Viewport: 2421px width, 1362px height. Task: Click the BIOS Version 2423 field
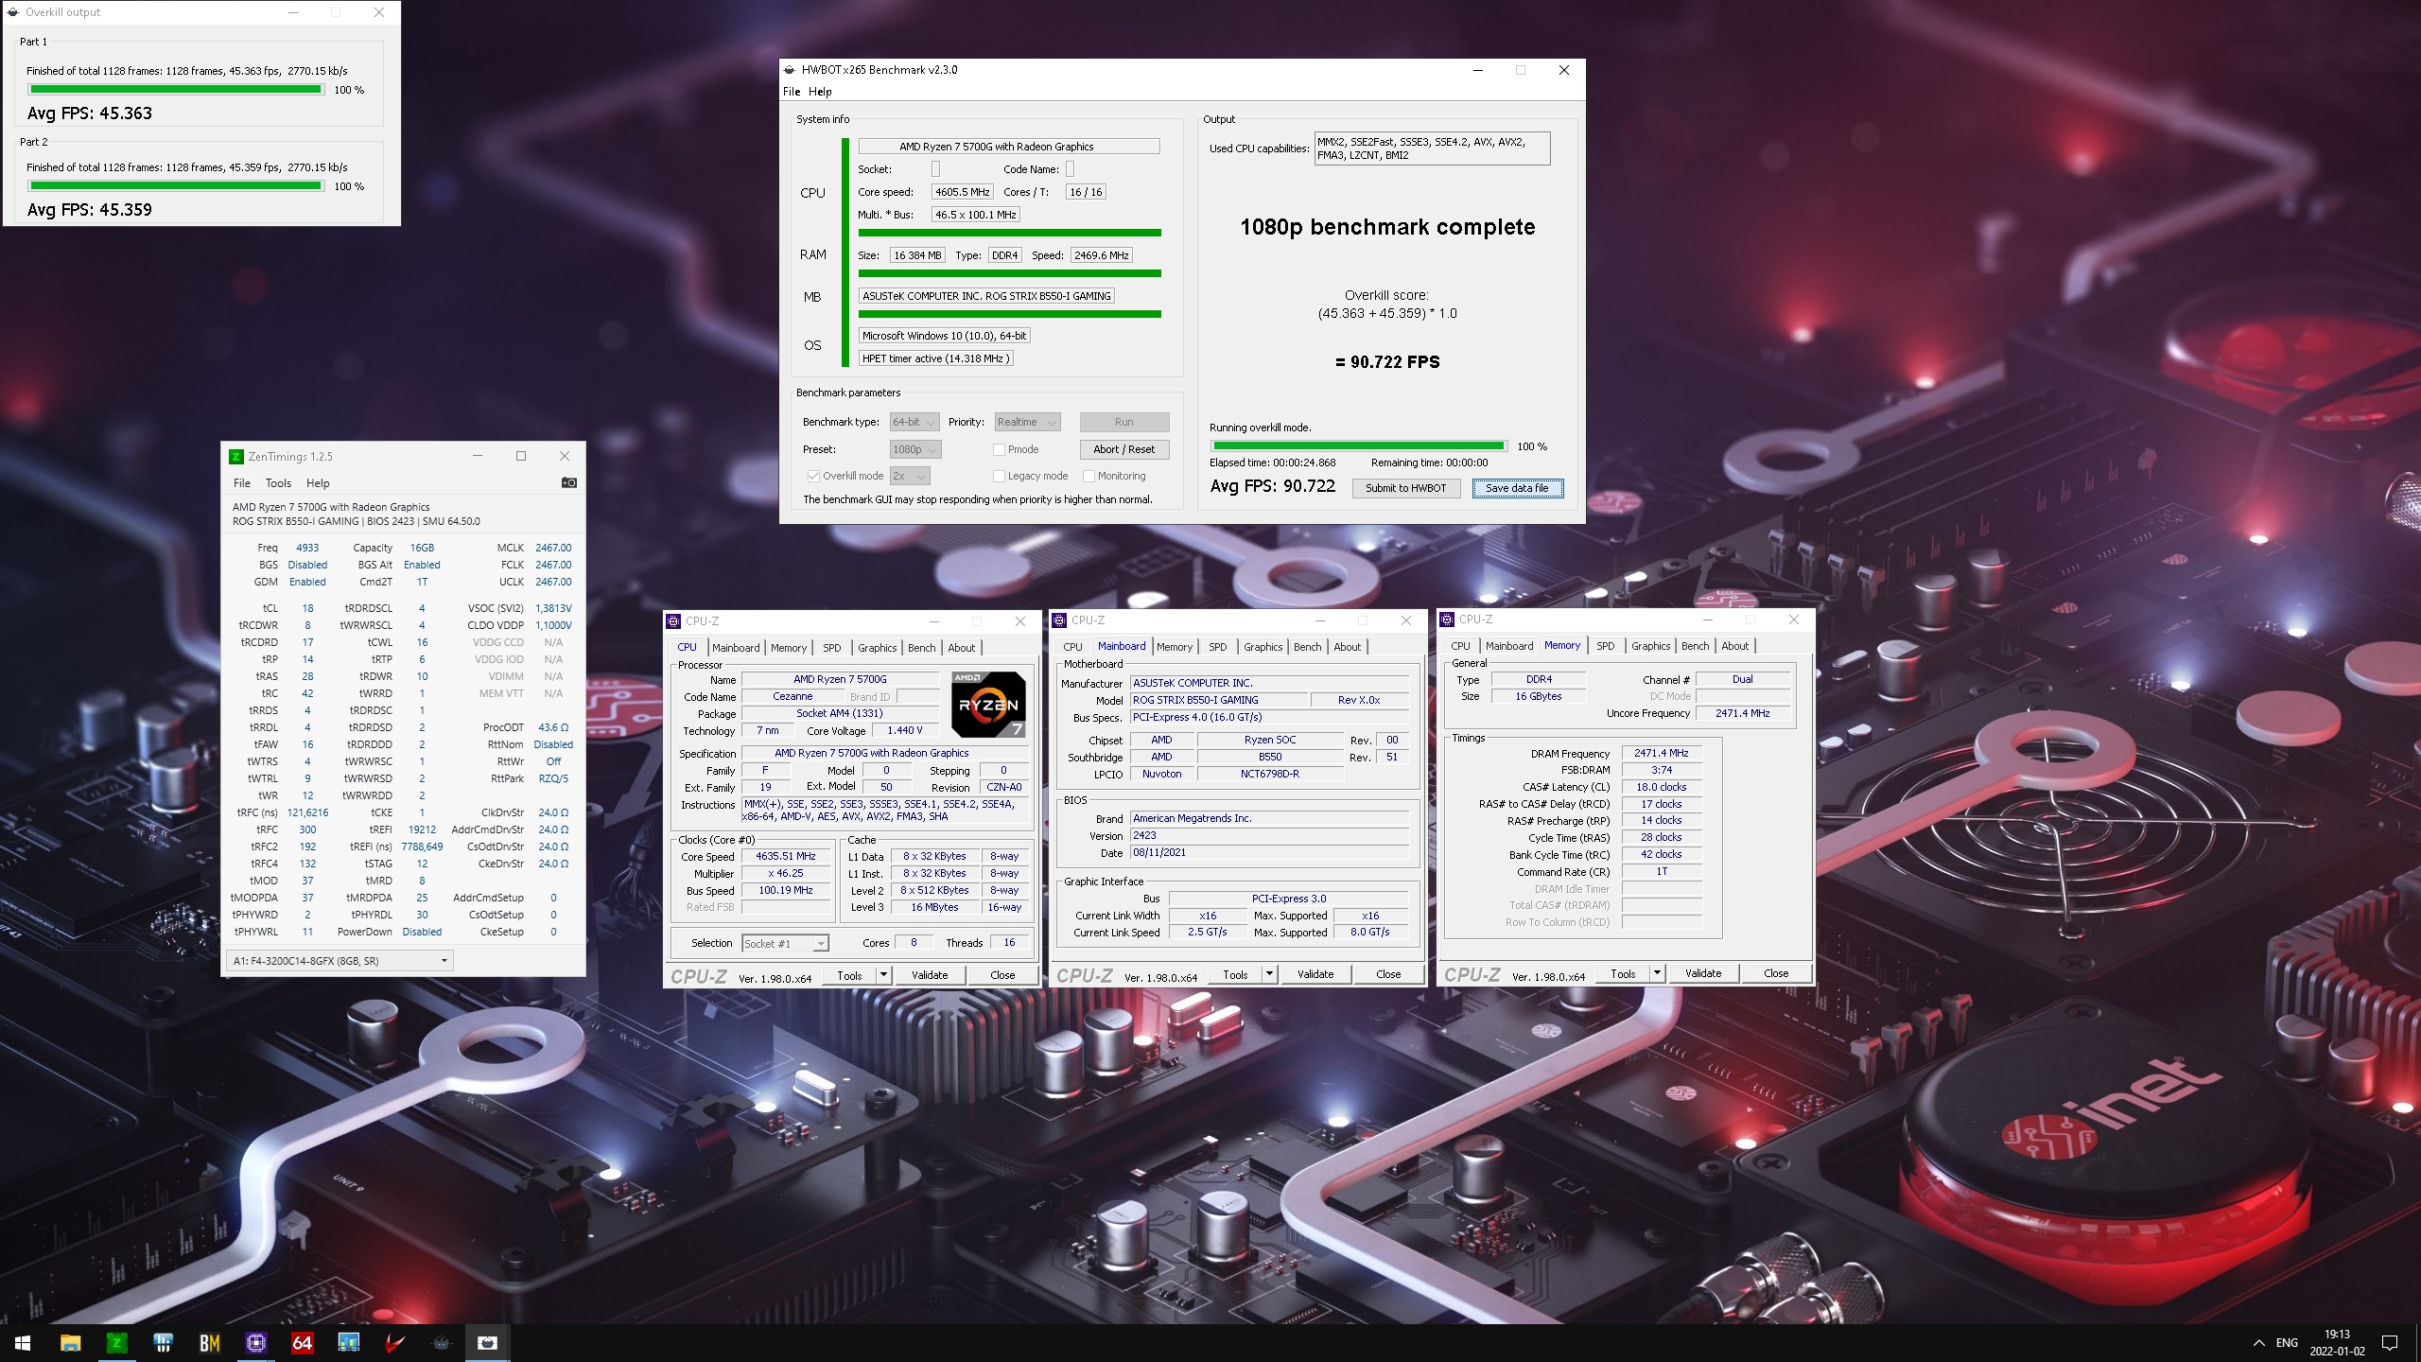pos(1269,835)
